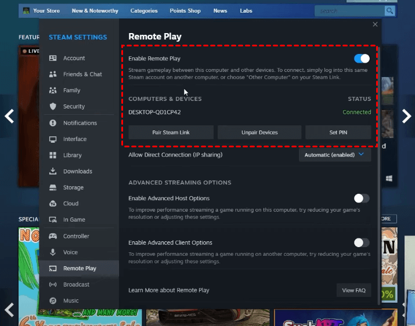Disable the Enable Remote Play toggle

pos(362,59)
